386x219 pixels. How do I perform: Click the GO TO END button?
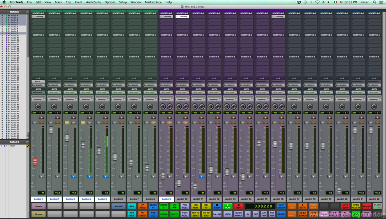pyautogui.click(x=206, y=214)
